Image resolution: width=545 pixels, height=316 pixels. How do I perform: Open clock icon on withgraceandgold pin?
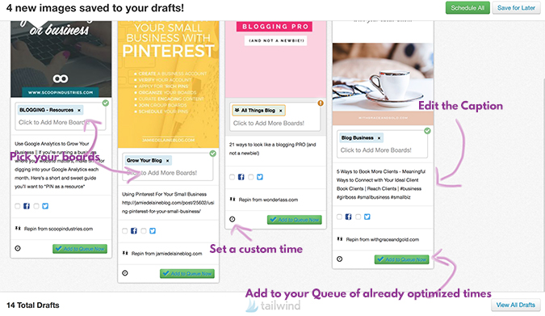340,259
